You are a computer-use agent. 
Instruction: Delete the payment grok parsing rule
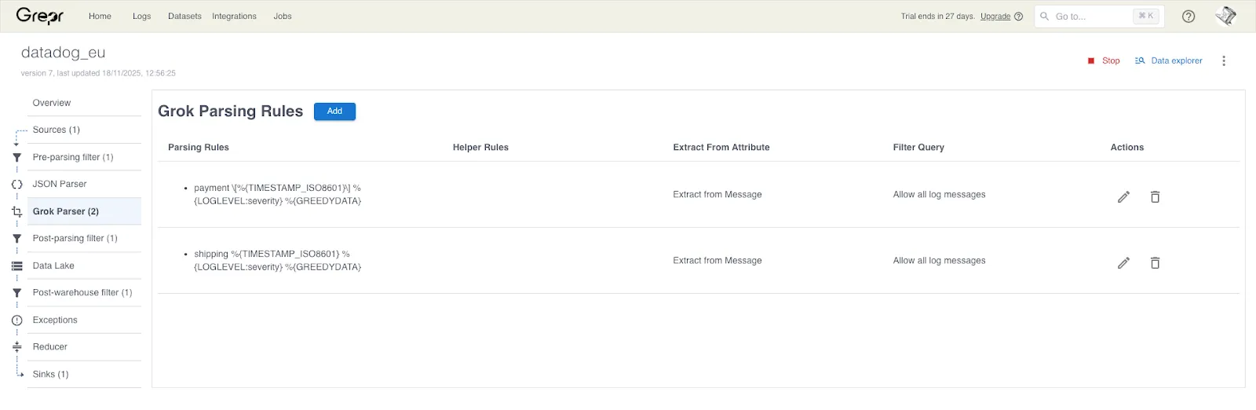[x=1155, y=196]
